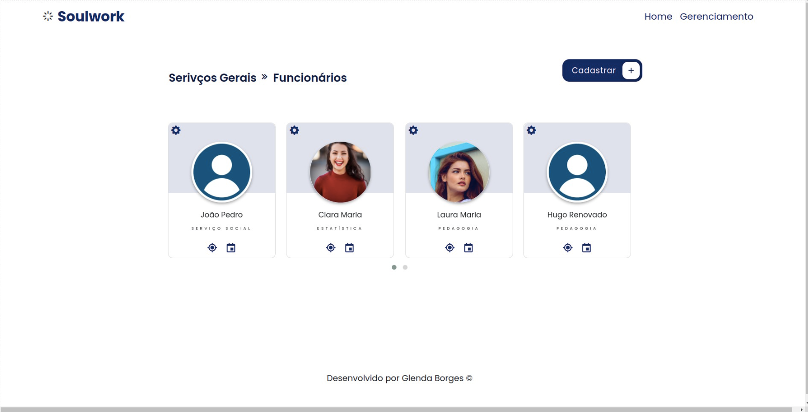This screenshot has width=808, height=412.
Task: Click PEDAGOGIA label under Laura Maria
Action: tap(459, 228)
